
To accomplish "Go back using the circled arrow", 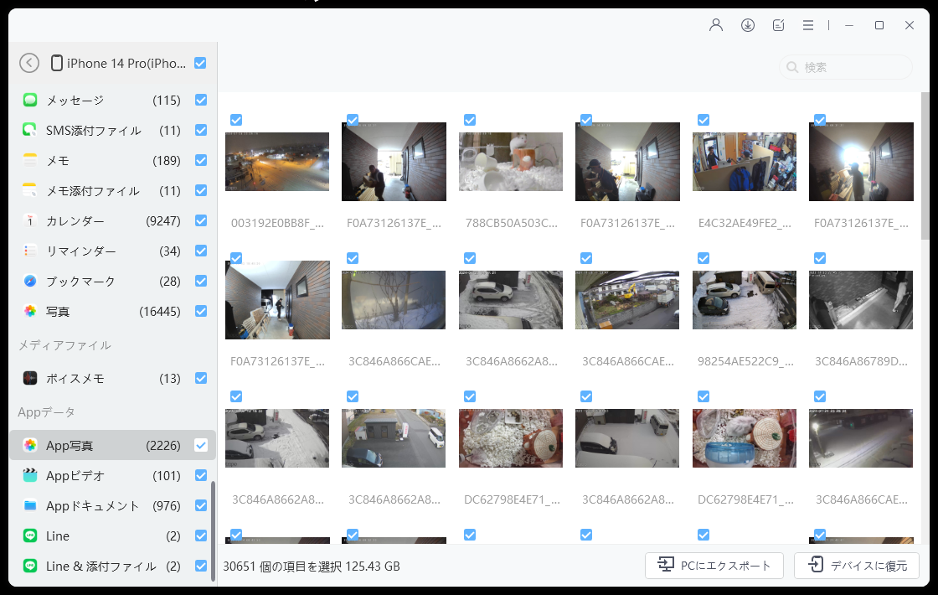I will [x=29, y=63].
